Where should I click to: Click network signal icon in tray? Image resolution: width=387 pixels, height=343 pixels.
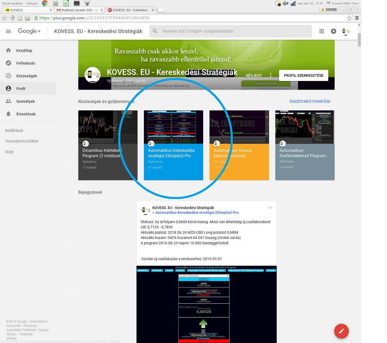pyautogui.click(x=293, y=3)
